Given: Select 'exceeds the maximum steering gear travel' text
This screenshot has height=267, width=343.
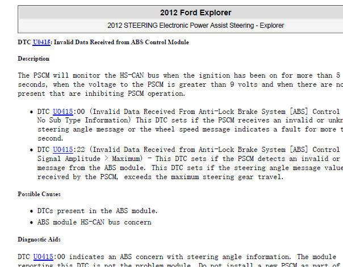Looking at the screenshot, I should click(204, 177).
